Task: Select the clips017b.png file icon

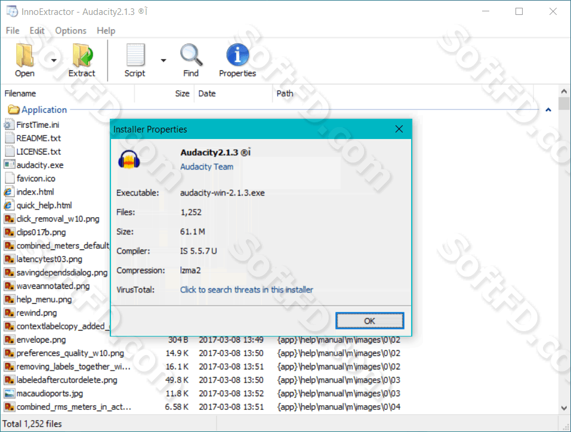Action: coord(10,232)
